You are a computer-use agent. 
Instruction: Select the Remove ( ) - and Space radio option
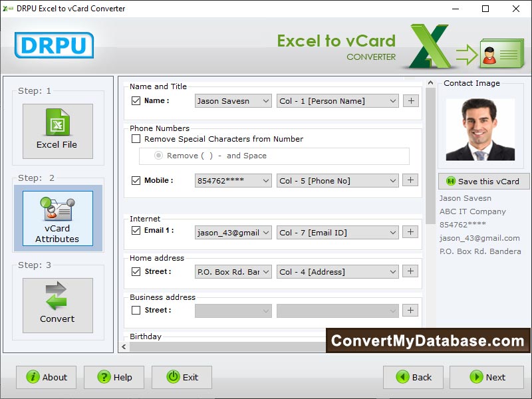click(x=158, y=156)
